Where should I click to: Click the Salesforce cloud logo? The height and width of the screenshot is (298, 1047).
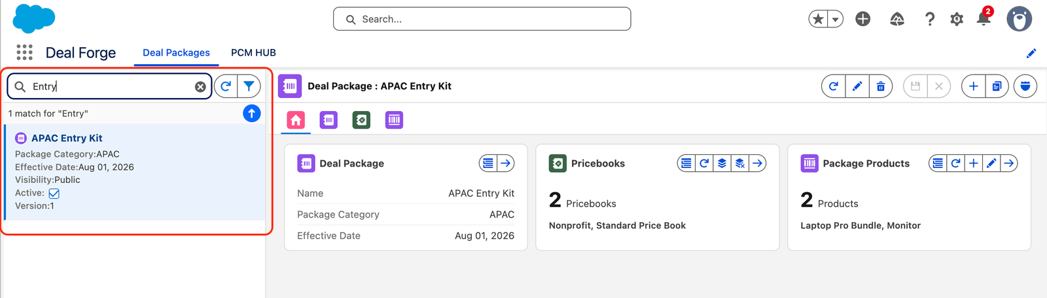point(34,18)
